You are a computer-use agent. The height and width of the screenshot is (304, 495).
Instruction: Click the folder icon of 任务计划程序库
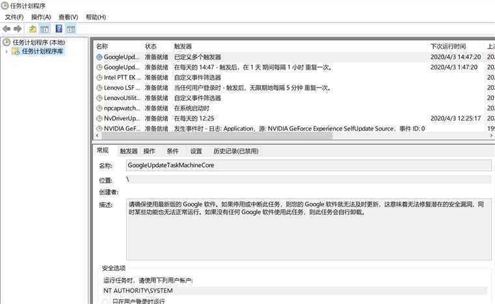point(16,51)
